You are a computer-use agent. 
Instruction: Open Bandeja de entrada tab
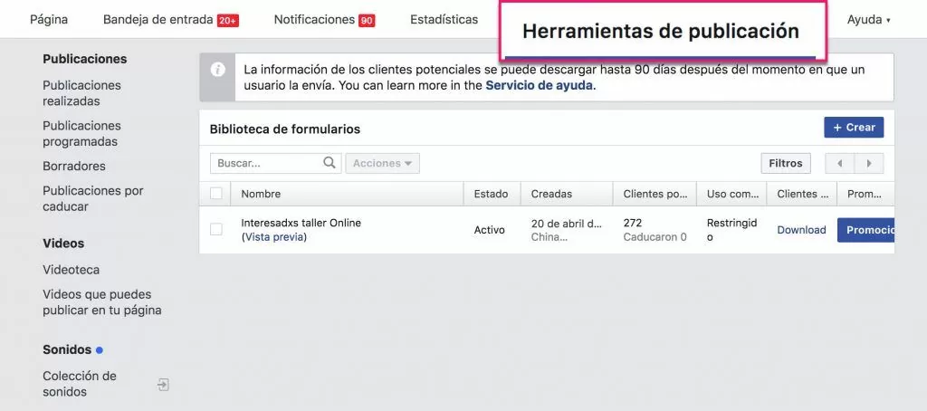pyautogui.click(x=158, y=20)
